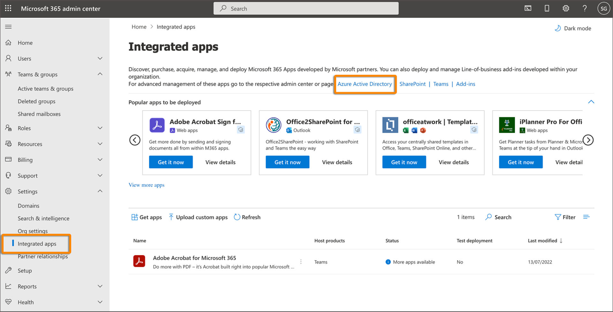Collapse the Settings section chevron
This screenshot has height=312, width=613.
pos(100,191)
